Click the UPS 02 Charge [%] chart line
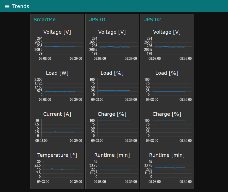The width and height of the screenshot is (228, 192). pos(169,121)
